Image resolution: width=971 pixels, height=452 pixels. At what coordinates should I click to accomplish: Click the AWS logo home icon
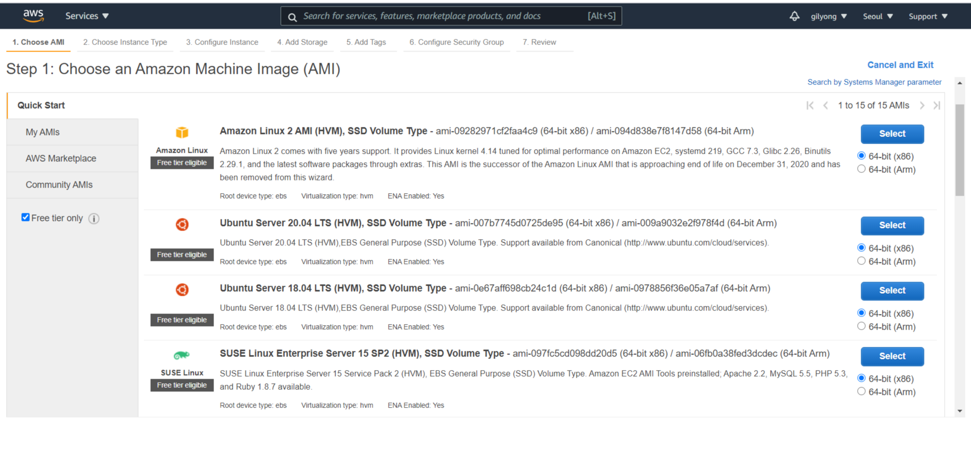33,16
